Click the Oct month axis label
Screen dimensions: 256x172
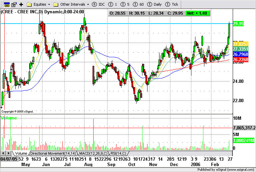coord(131,164)
